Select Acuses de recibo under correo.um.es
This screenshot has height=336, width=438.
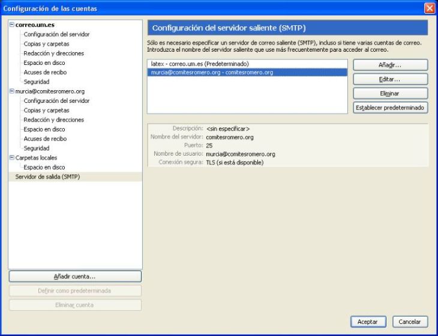tap(45, 72)
